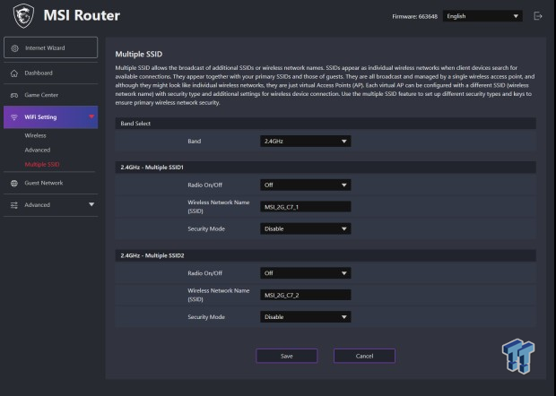Open Advanced sub-item under WiFi Setting
Viewport: 556px width, 396px height.
click(38, 150)
